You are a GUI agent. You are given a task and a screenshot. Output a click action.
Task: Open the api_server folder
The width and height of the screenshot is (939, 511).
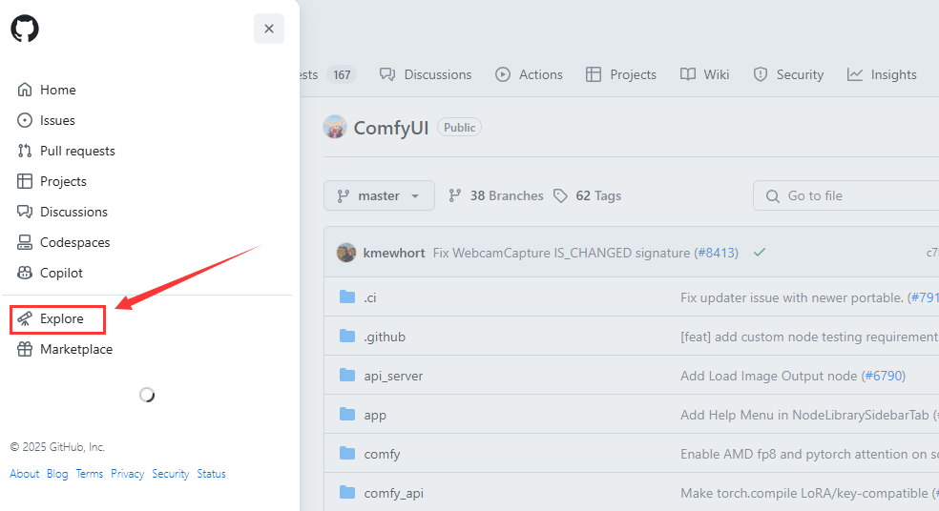click(393, 377)
